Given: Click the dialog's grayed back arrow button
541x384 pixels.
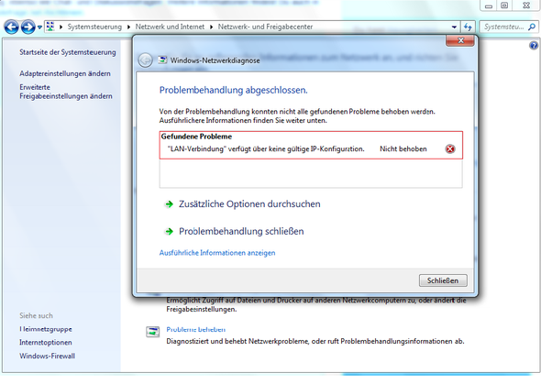Looking at the screenshot, I should pyautogui.click(x=145, y=60).
